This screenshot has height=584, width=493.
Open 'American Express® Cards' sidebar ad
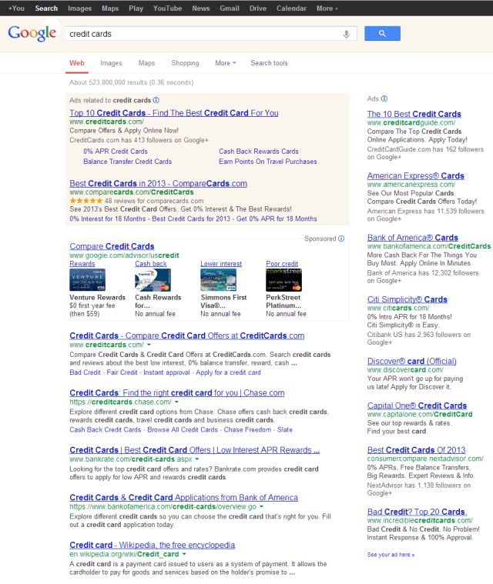(x=415, y=175)
